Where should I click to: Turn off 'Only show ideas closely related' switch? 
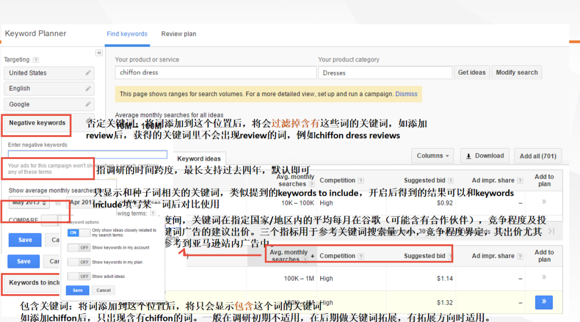click(x=79, y=232)
